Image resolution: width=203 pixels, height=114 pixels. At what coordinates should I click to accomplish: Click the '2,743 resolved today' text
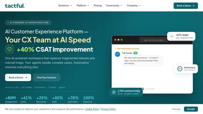[x=129, y=91]
